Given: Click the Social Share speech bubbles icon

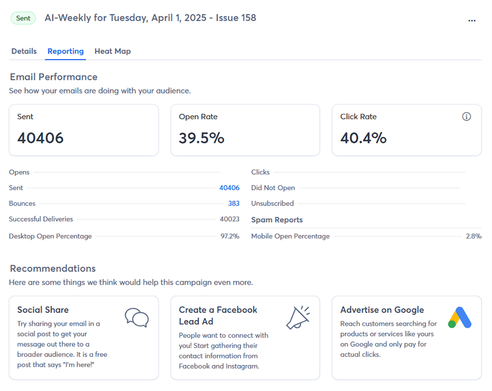Looking at the screenshot, I should click(136, 318).
